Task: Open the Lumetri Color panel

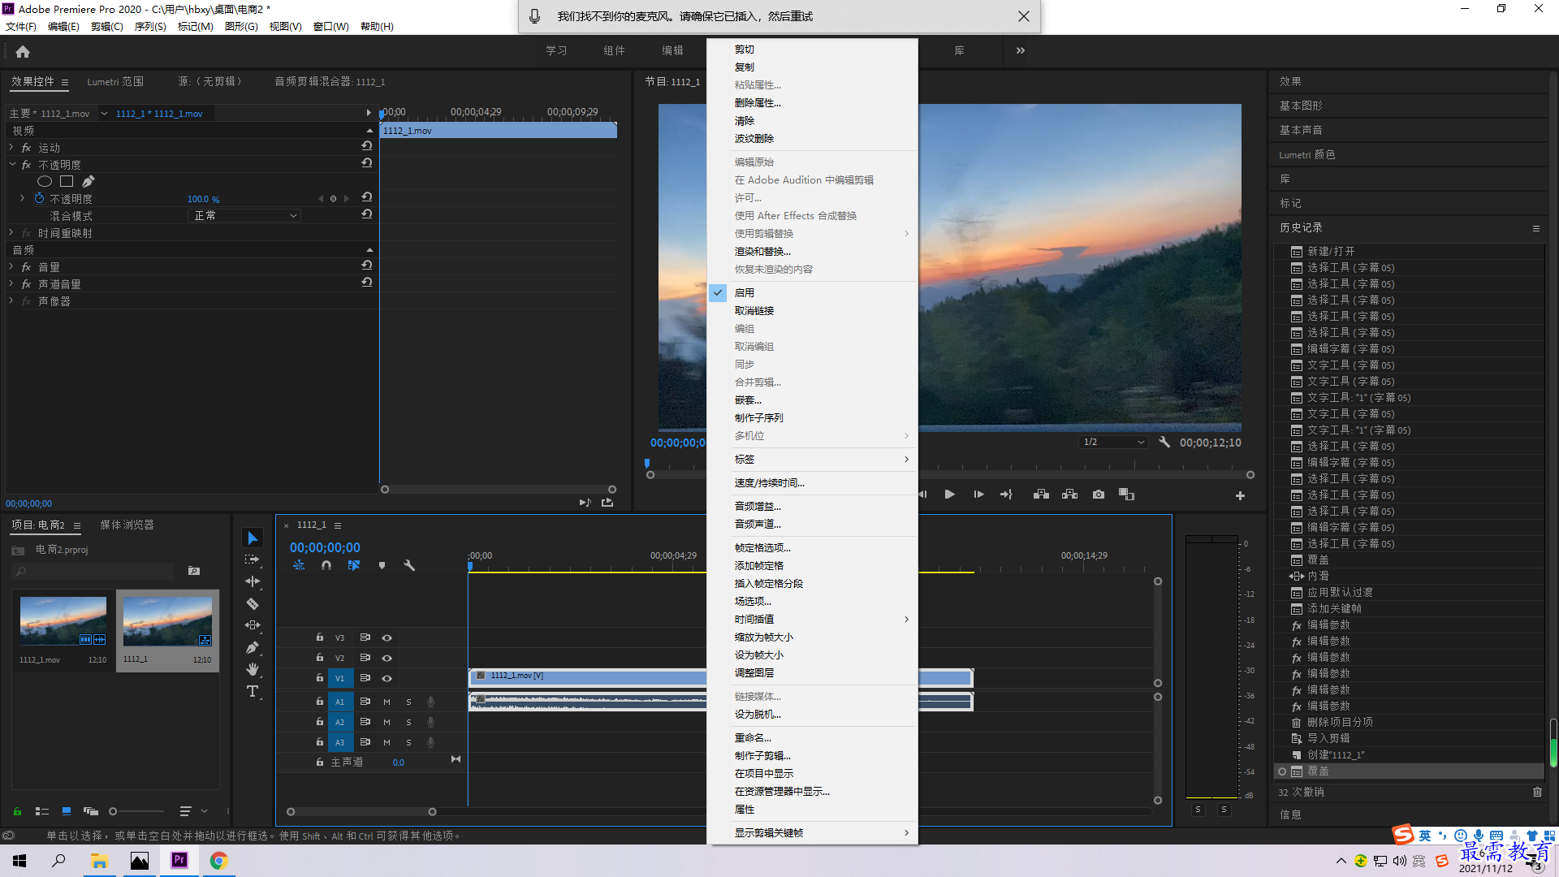Action: point(1306,154)
